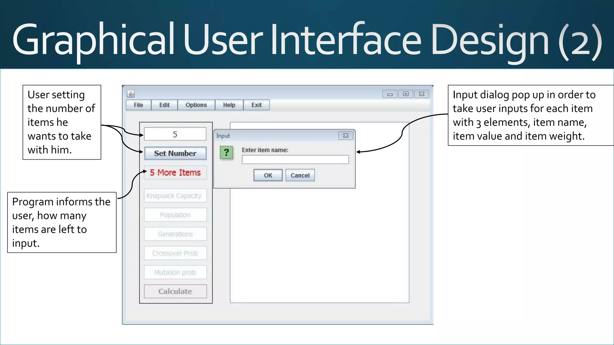Open the Options menu
The height and width of the screenshot is (345, 614).
point(196,105)
